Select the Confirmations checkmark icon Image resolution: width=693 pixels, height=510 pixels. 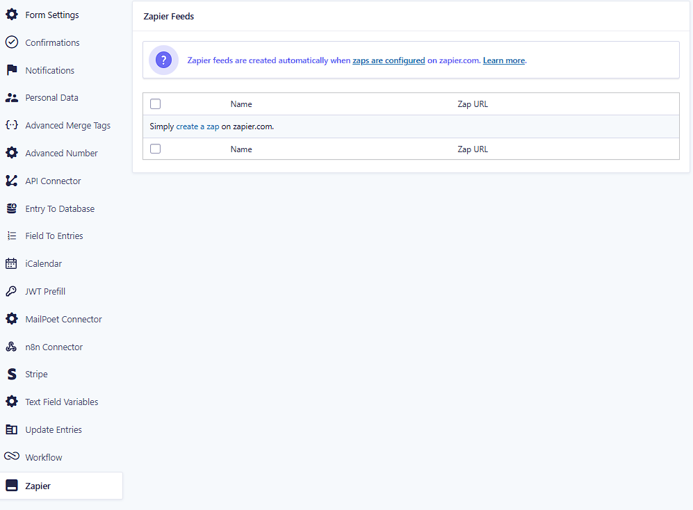pos(11,42)
